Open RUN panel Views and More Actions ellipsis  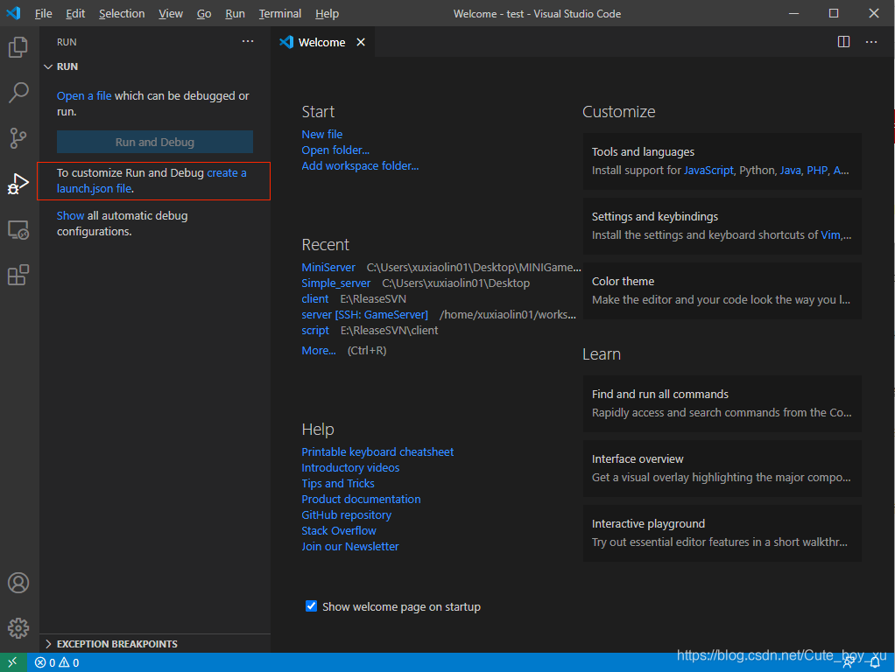coord(248,41)
